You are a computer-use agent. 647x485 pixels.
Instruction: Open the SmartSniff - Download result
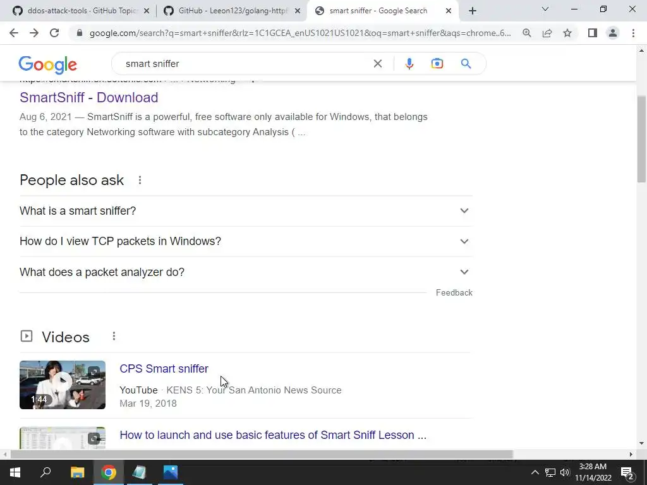88,97
